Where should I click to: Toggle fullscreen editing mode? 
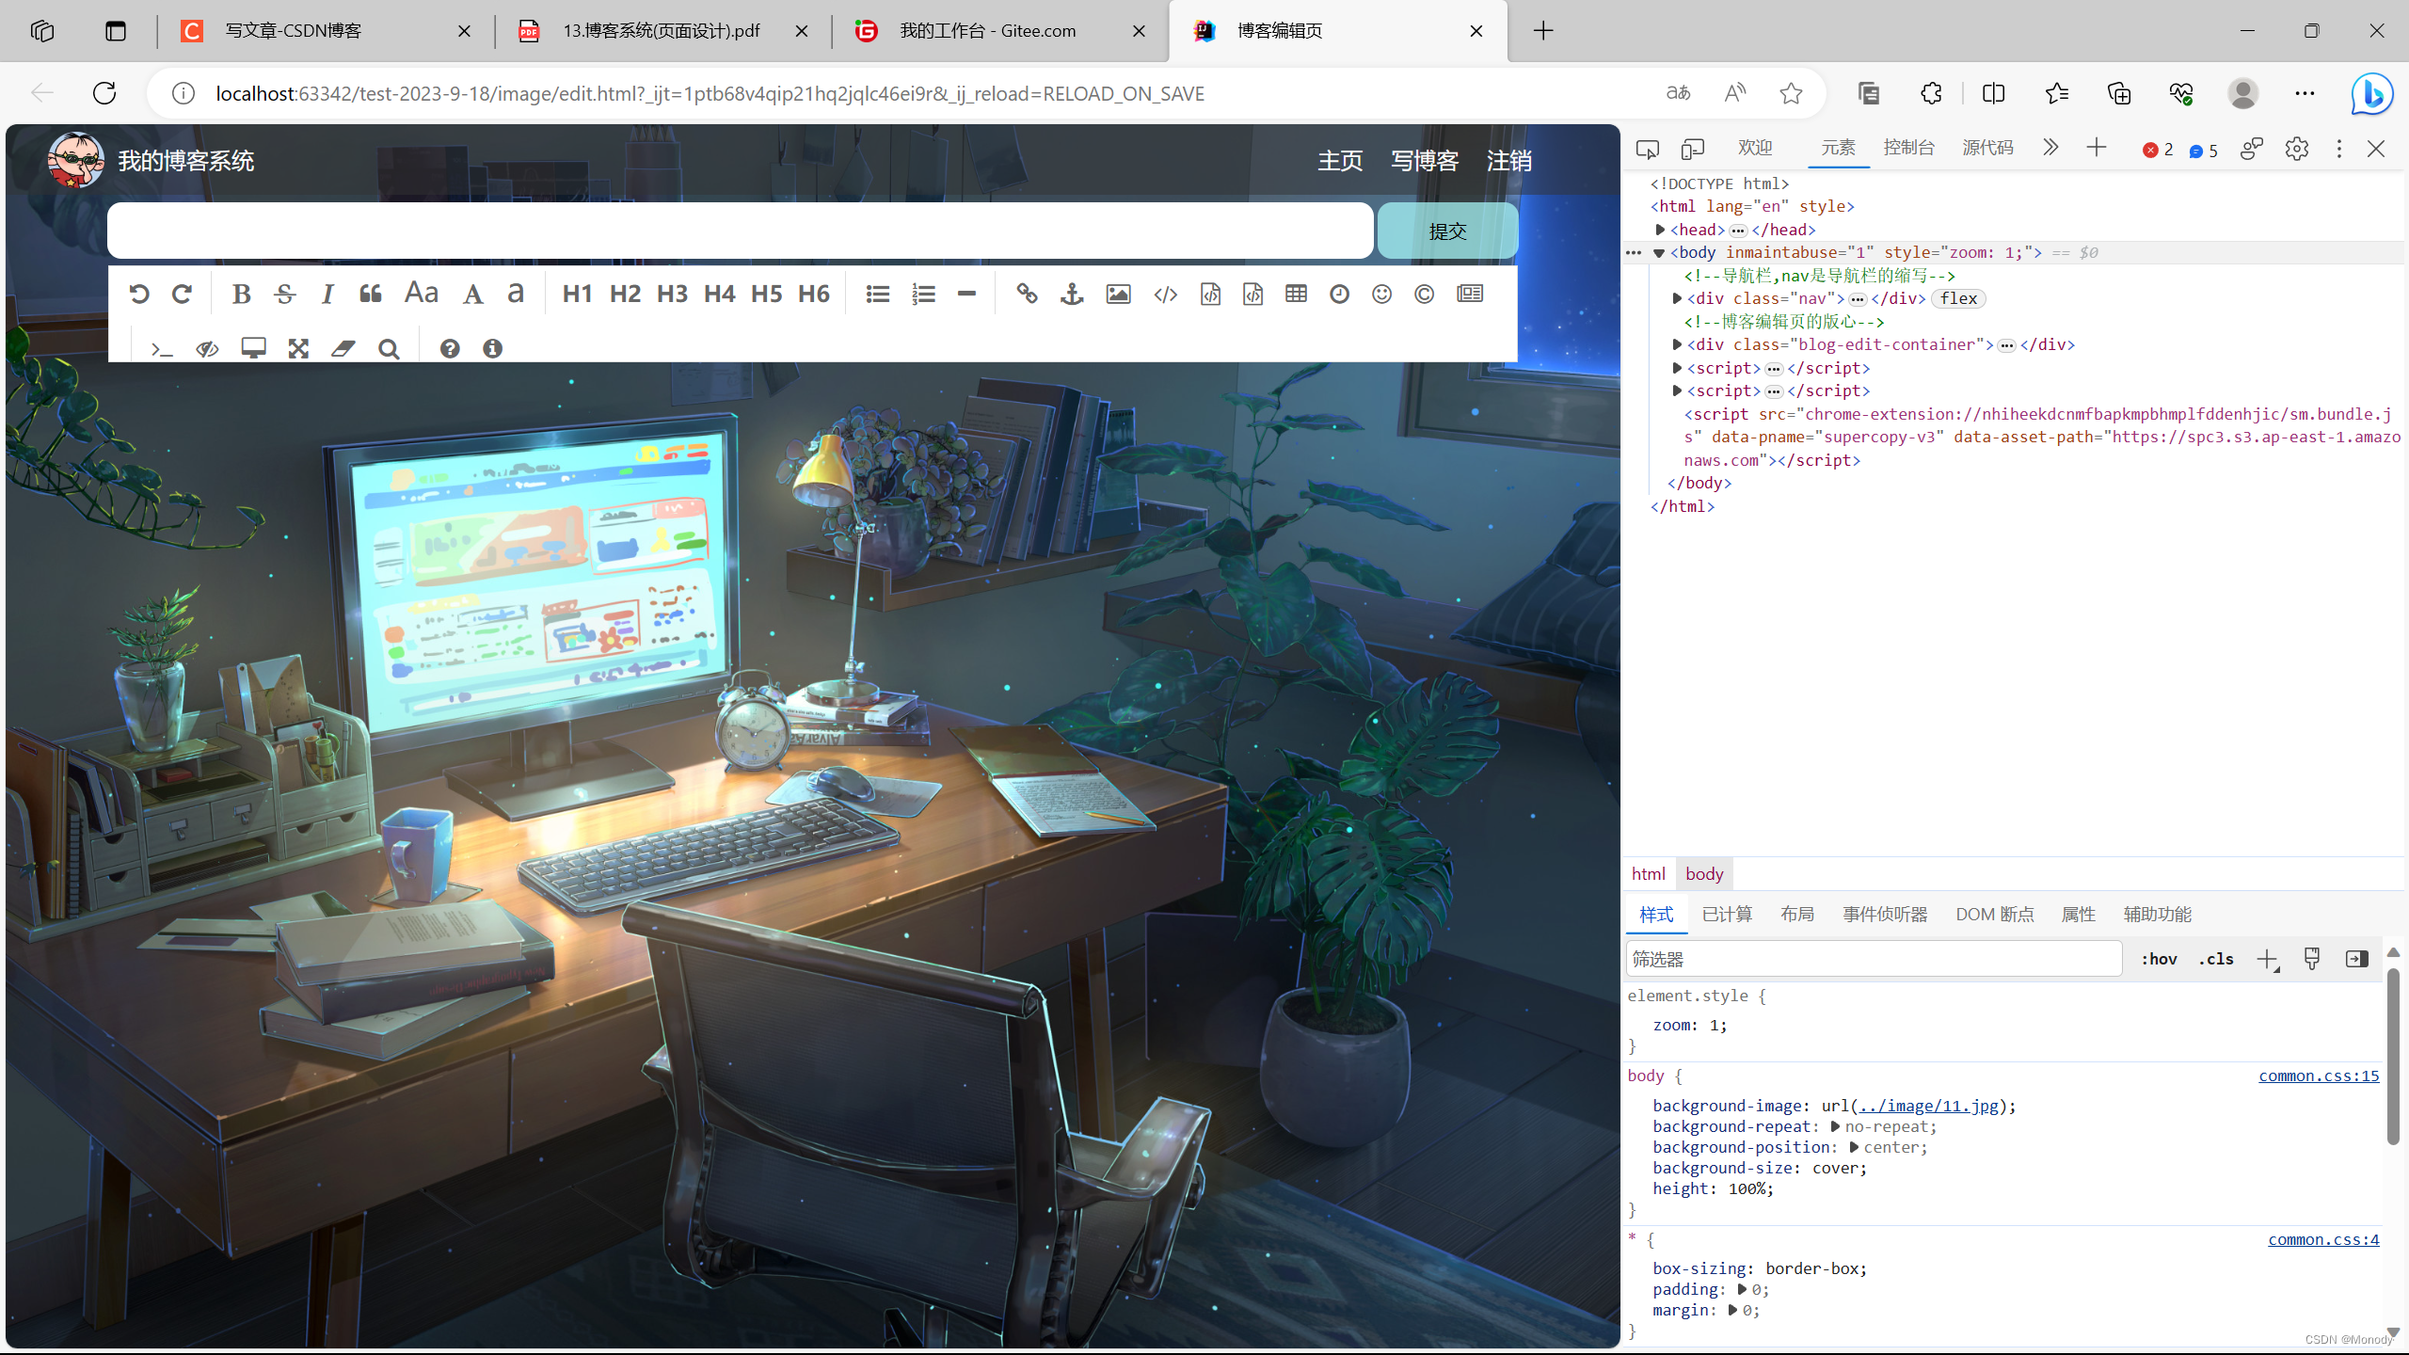[298, 348]
